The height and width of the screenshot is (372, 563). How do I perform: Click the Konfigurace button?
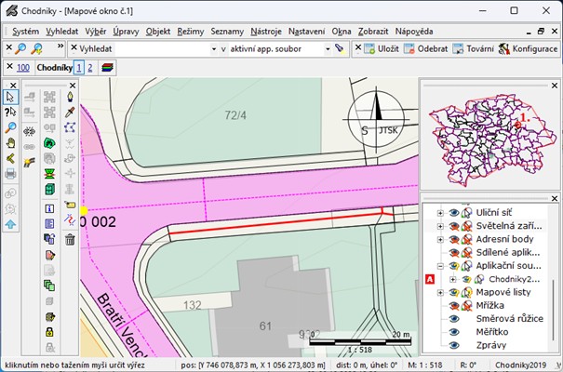point(528,48)
